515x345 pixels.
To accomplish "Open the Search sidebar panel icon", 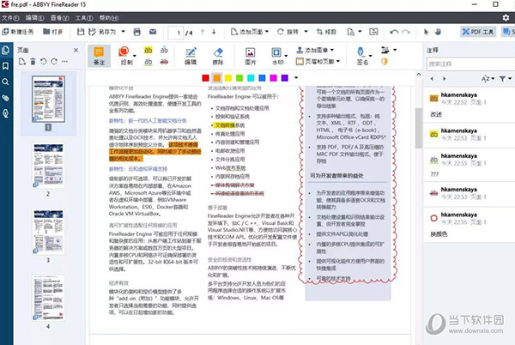I will click(x=6, y=82).
